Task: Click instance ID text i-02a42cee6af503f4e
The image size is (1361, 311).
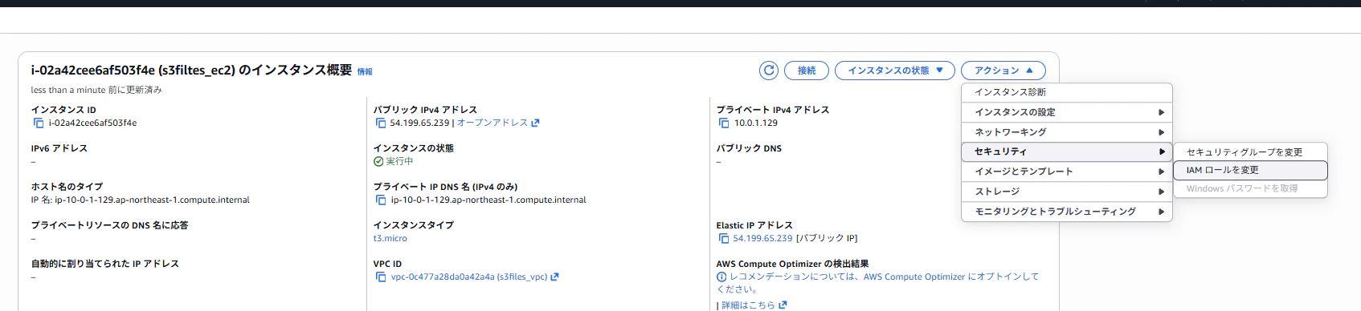Action: click(92, 123)
